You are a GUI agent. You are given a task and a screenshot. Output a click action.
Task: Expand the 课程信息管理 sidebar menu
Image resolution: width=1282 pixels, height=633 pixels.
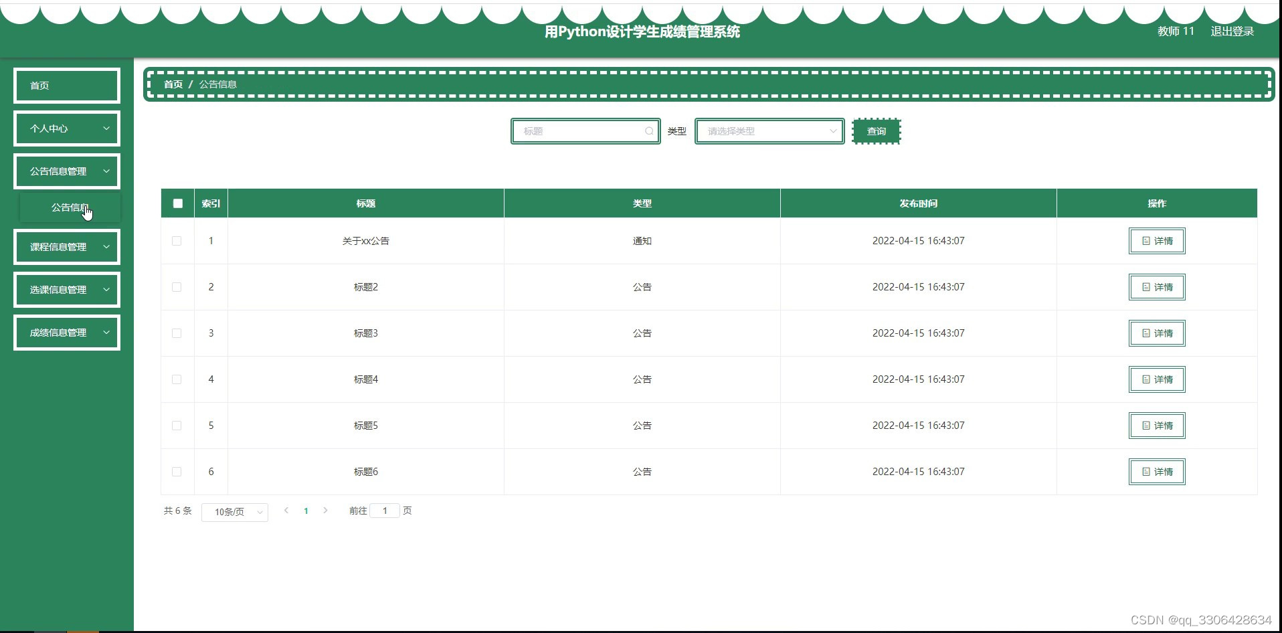67,247
